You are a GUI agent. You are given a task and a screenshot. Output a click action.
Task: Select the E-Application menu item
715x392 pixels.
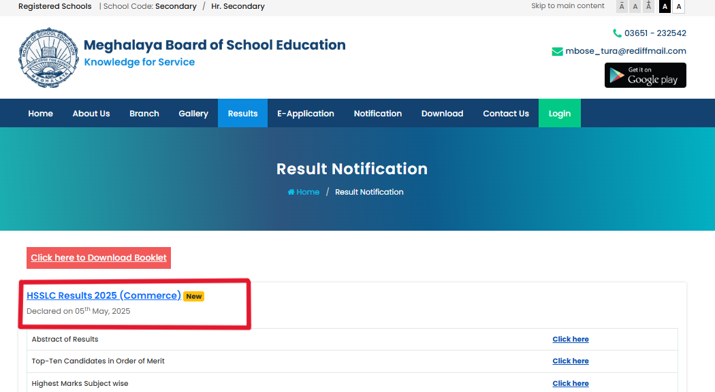tap(306, 113)
